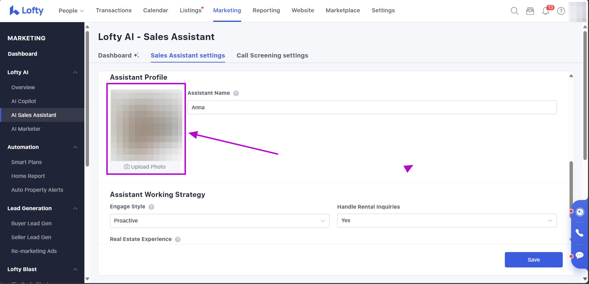The height and width of the screenshot is (284, 589).
Task: Click the sparkle icon next to Dashboard tab
Action: tap(136, 55)
